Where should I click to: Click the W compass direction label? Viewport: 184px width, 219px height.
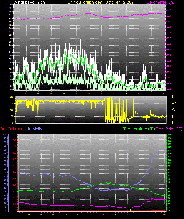pyautogui.click(x=174, y=103)
